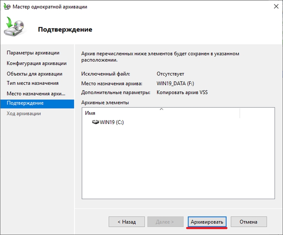
Task: Click the wizard icon in the title bar
Action: tap(7, 7)
